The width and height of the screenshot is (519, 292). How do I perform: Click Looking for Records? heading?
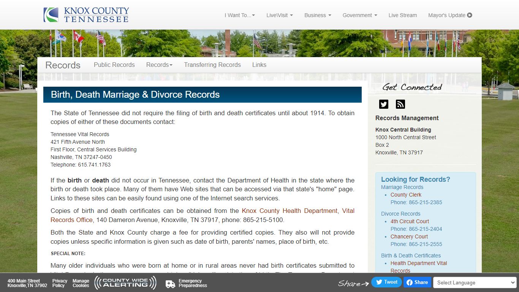416,179
